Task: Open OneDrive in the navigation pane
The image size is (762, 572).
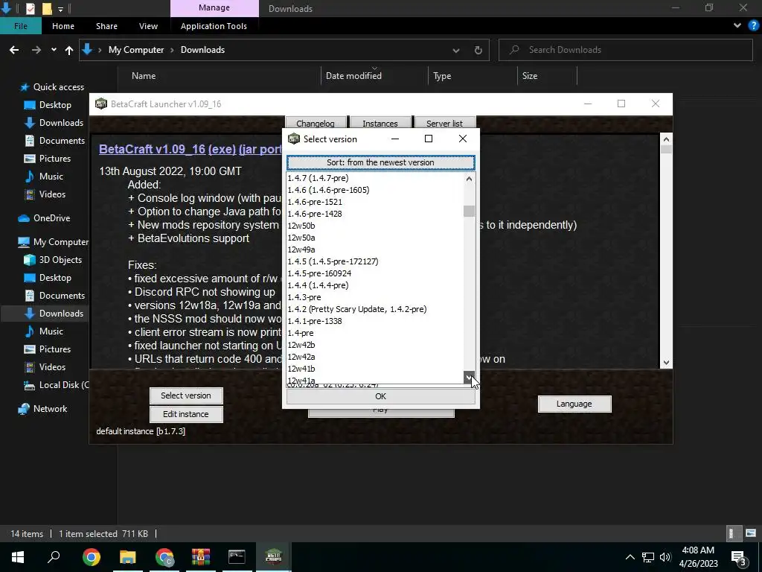Action: [51, 218]
